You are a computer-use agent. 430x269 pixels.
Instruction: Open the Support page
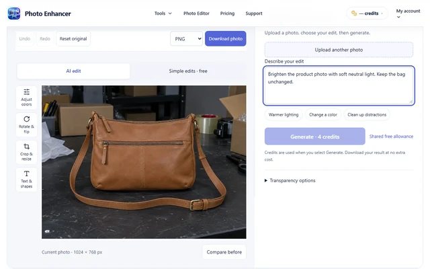254,13
